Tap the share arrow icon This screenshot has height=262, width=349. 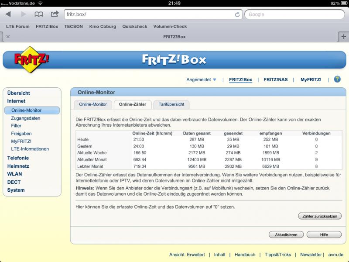coord(55,14)
